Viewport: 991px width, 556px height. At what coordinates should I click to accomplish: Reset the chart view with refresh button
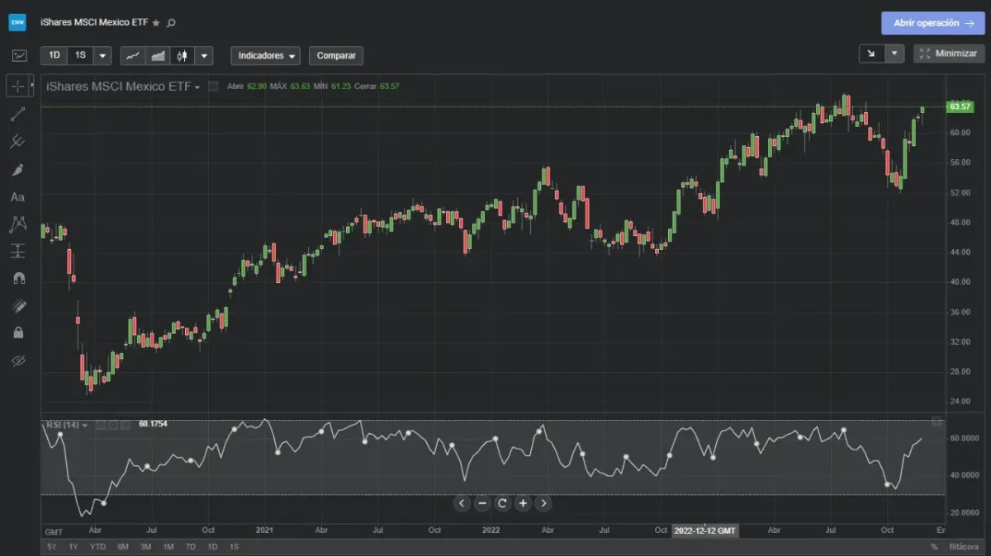[502, 503]
